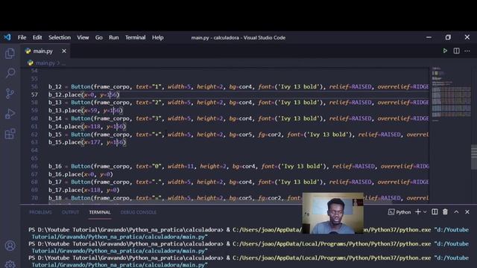
Task: Click line number 66 in the gutter
Action: [34, 166]
